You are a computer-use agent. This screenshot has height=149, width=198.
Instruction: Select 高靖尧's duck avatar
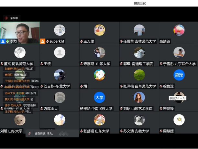tap(179, 30)
